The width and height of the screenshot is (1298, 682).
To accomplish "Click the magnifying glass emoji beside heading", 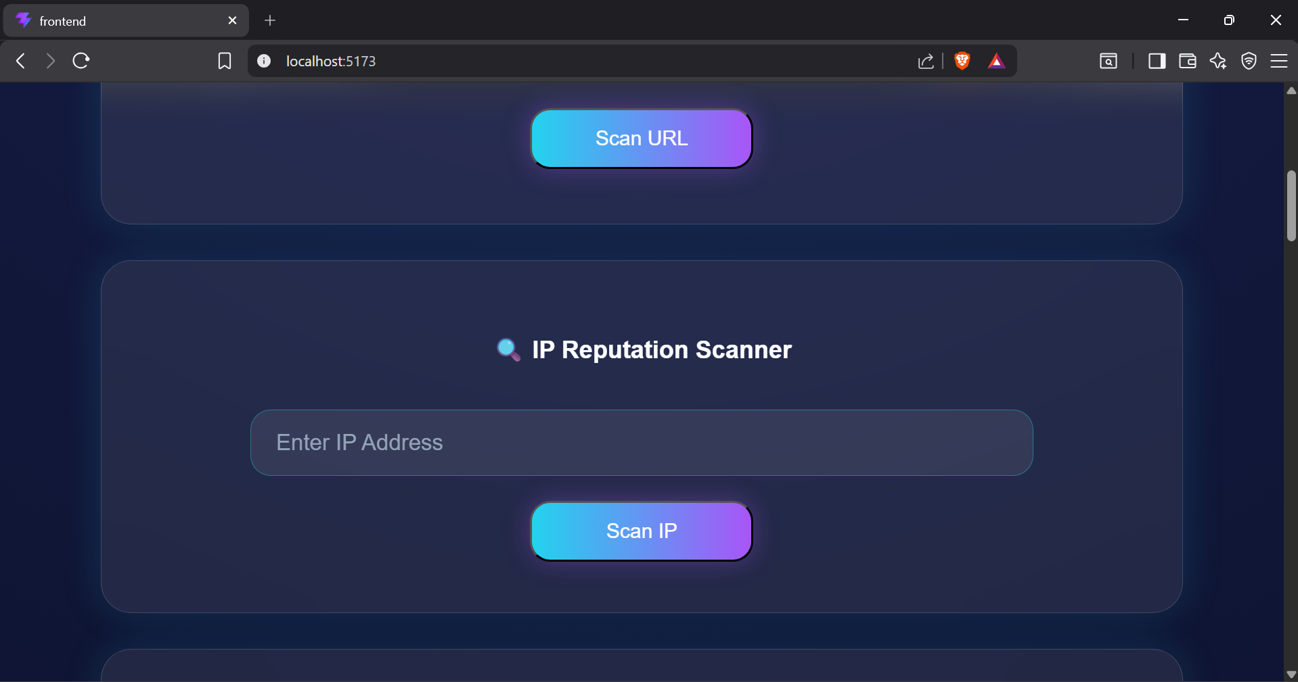I will [x=509, y=350].
